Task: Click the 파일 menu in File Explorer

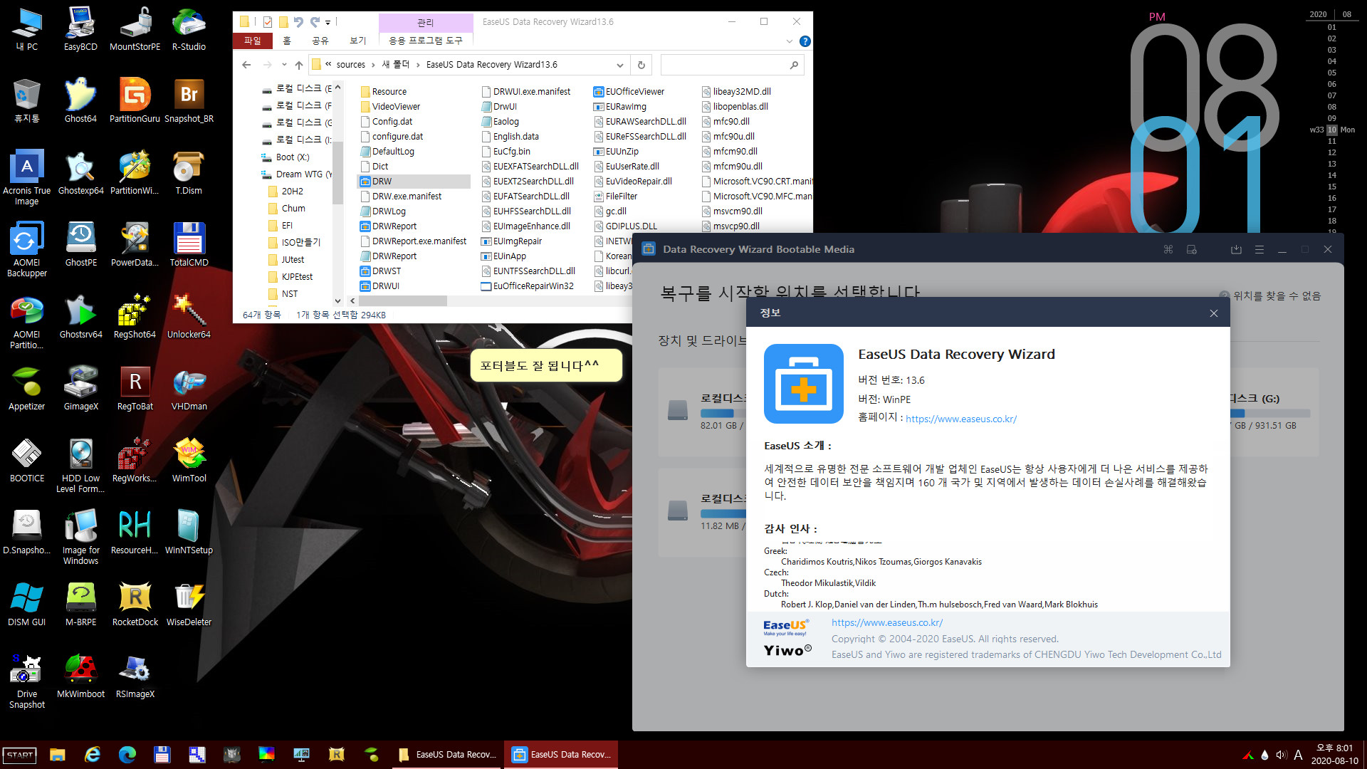Action: 251,41
